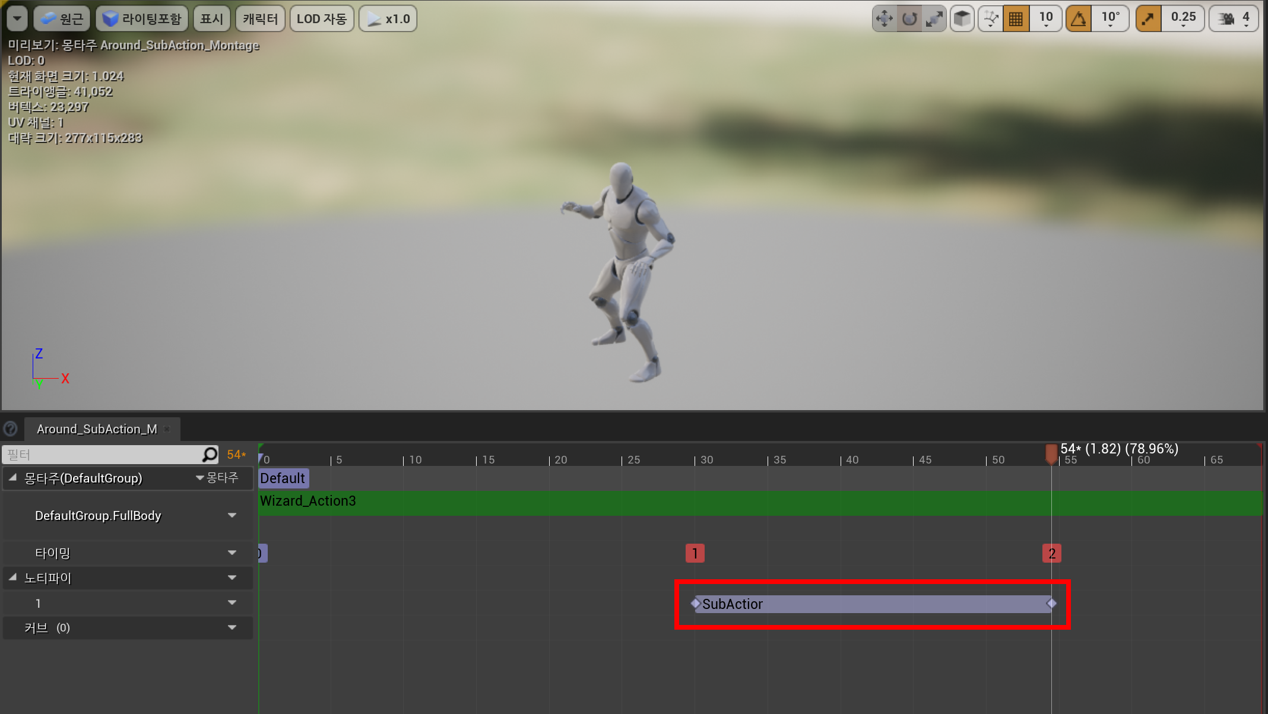
Task: Toggle grid snapping on or off
Action: tap(1016, 19)
